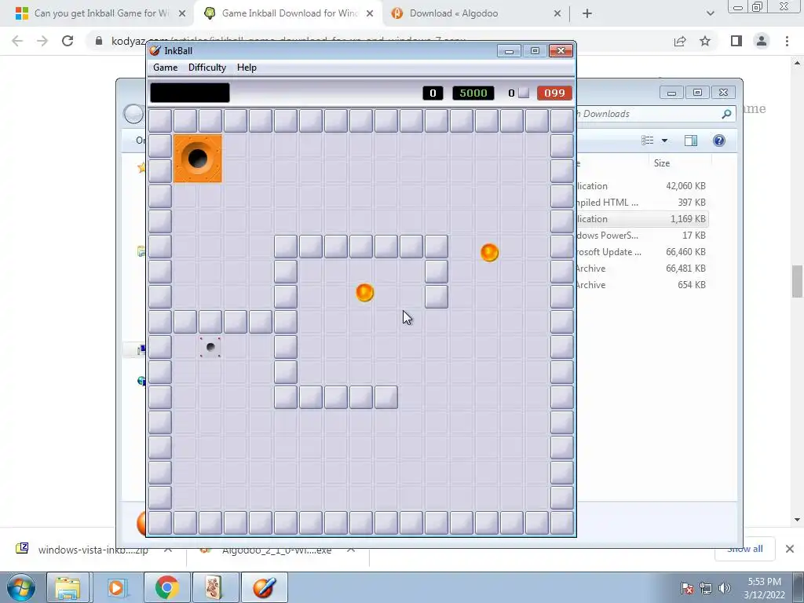Click the page vertical scrollbar thumb
Image resolution: width=804 pixels, height=603 pixels.
(797, 281)
